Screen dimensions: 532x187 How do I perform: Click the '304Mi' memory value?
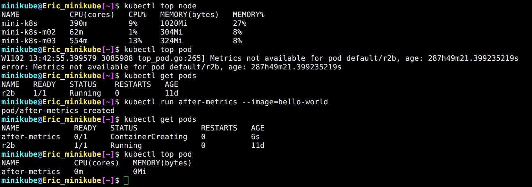click(x=171, y=32)
